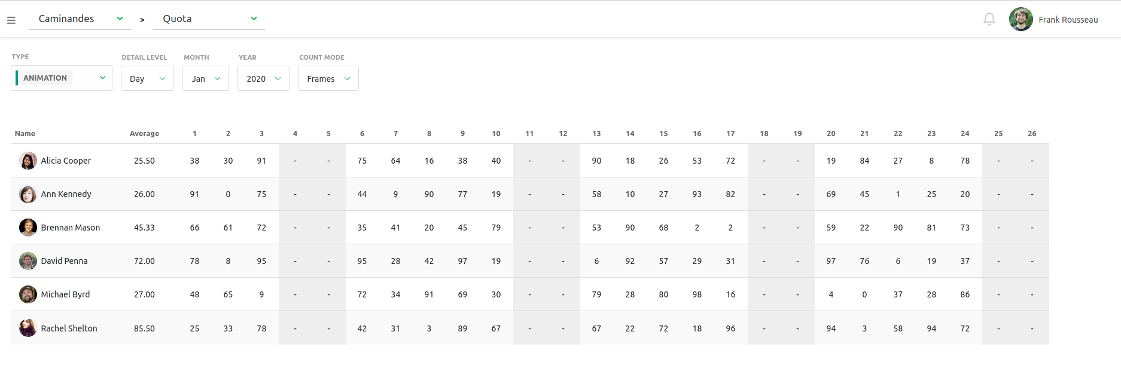Open the notifications bell
Screen dimensions: 1121x384
989,19
